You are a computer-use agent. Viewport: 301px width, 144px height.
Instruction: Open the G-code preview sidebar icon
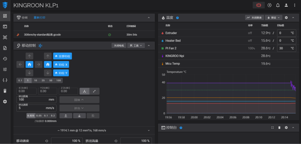pos(5,37)
